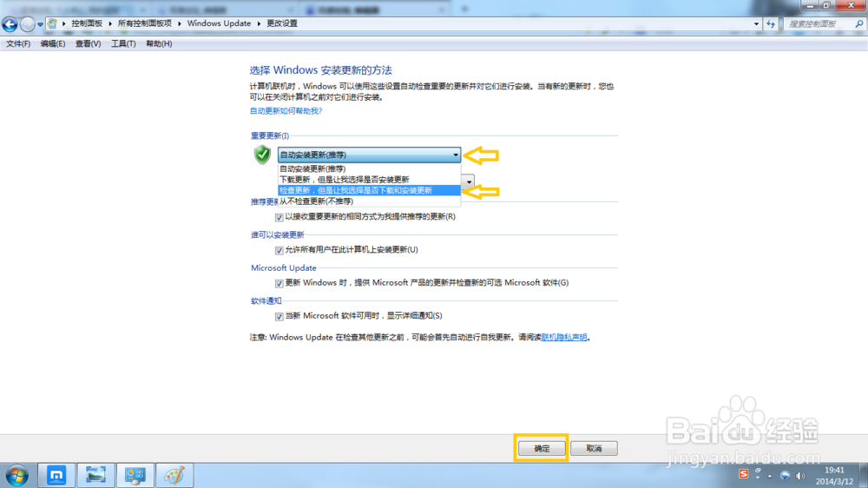The image size is (868, 488).
Task: Choose 检查更新,但是让我选择是否下载和安装更新 option
Action: (369, 190)
